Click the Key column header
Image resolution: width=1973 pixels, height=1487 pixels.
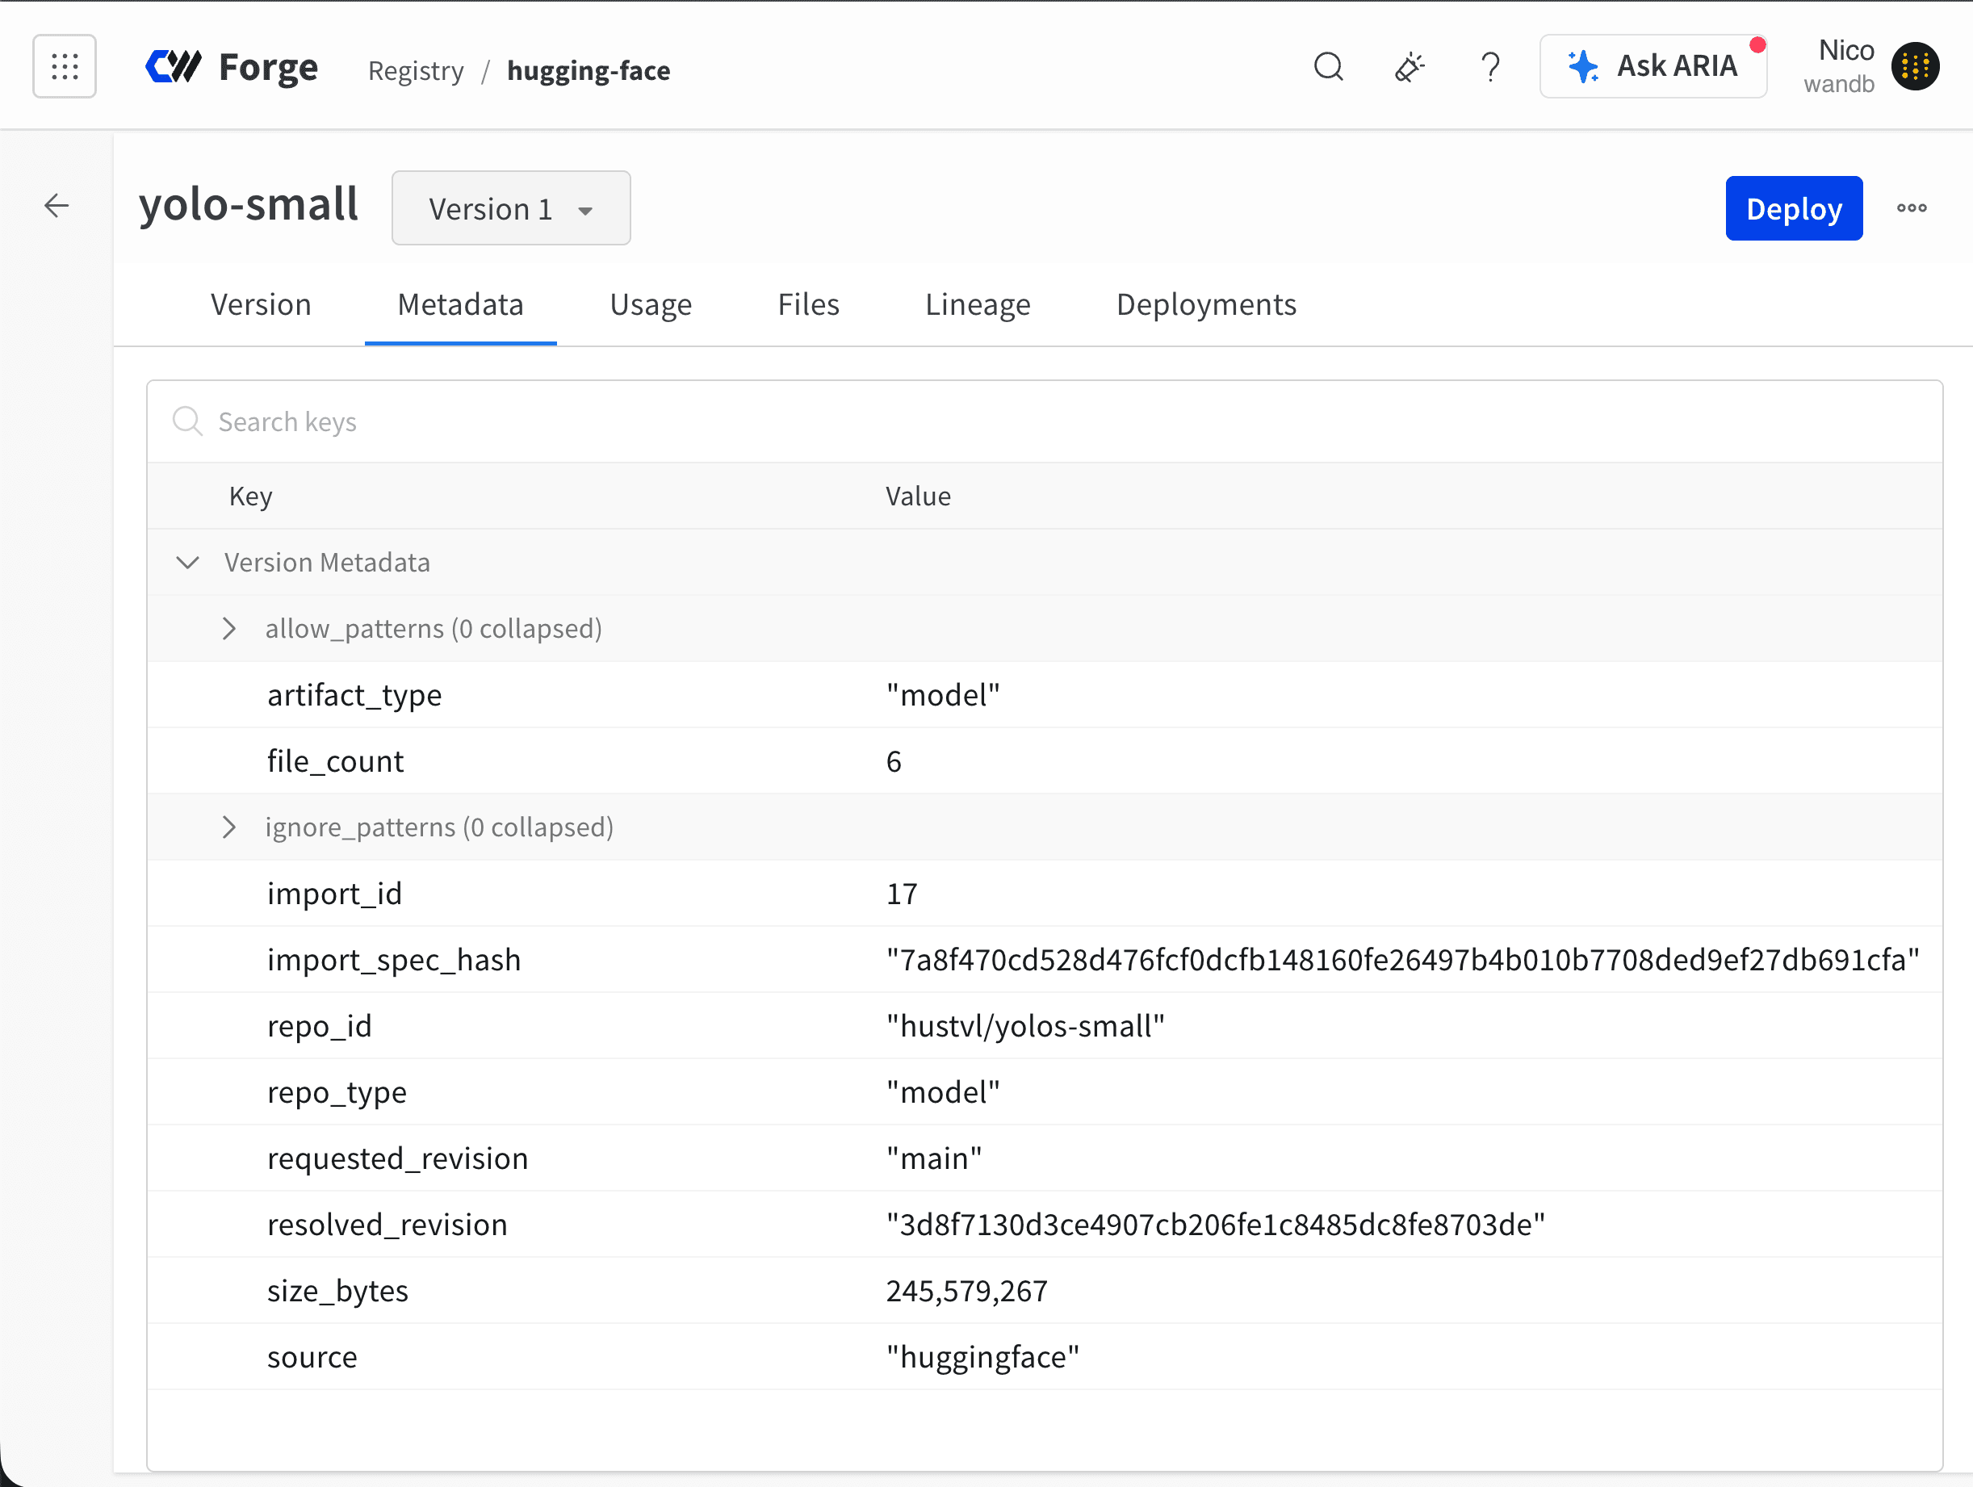point(250,496)
